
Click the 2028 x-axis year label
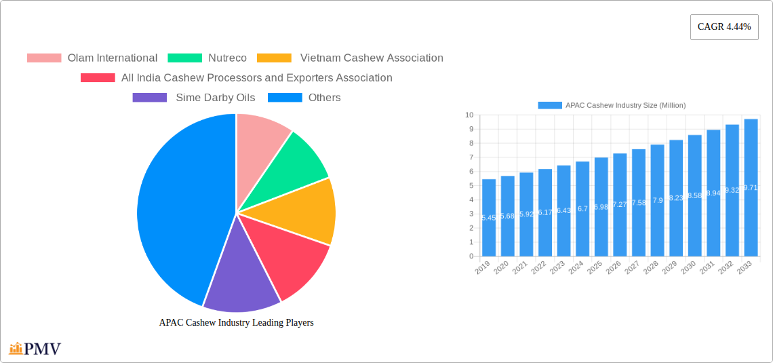tap(651, 267)
